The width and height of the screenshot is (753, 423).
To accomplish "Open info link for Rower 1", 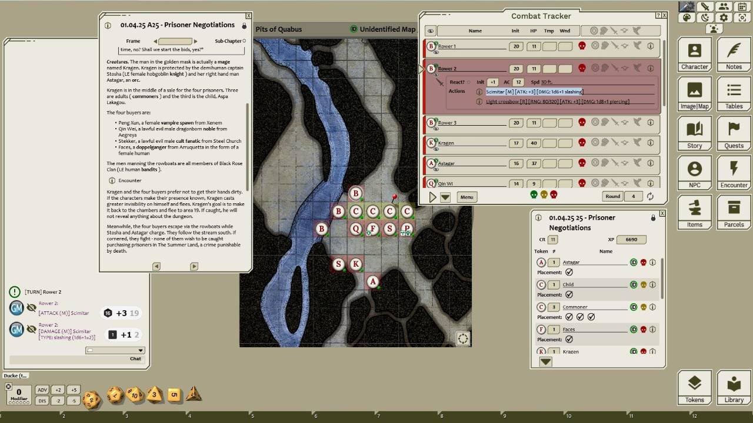I will 651,46.
